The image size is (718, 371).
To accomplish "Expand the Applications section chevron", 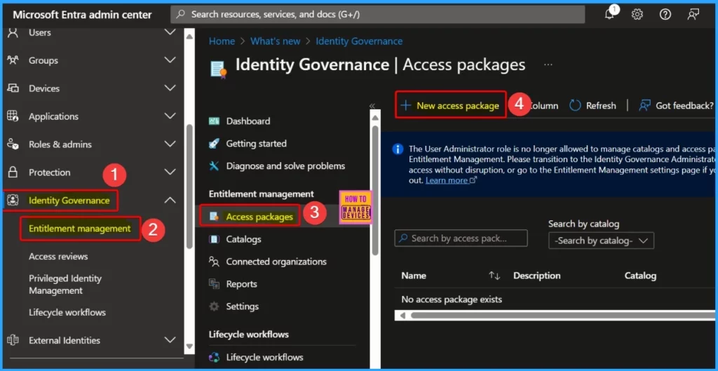I will point(170,116).
